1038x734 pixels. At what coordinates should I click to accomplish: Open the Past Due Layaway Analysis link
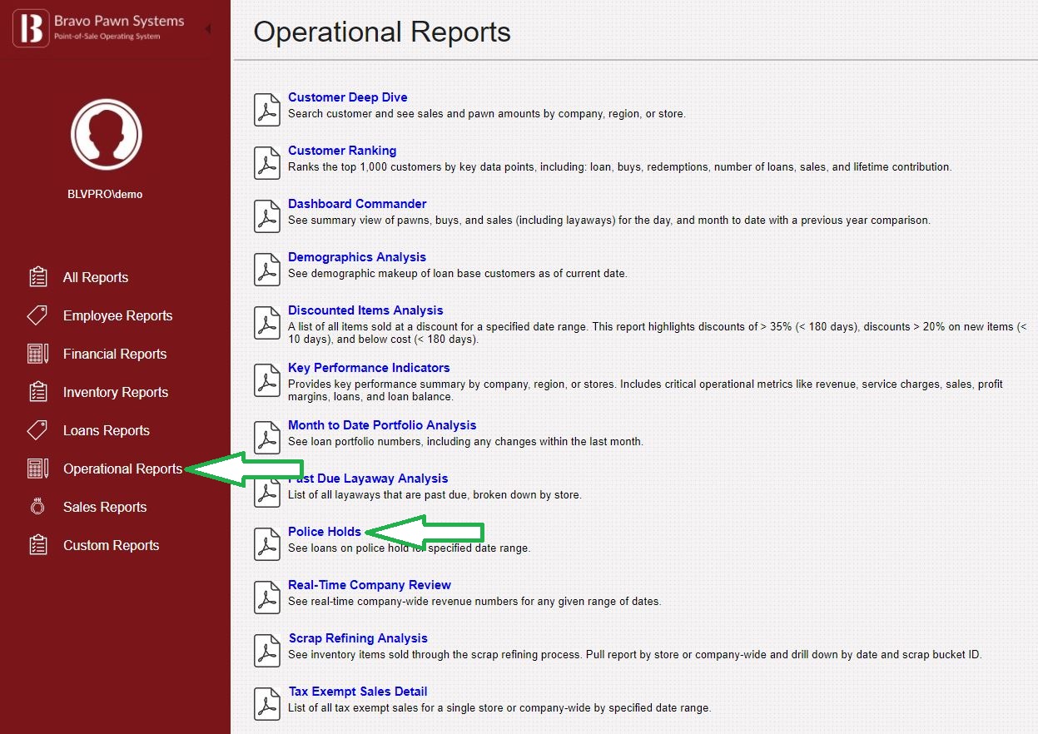point(368,479)
